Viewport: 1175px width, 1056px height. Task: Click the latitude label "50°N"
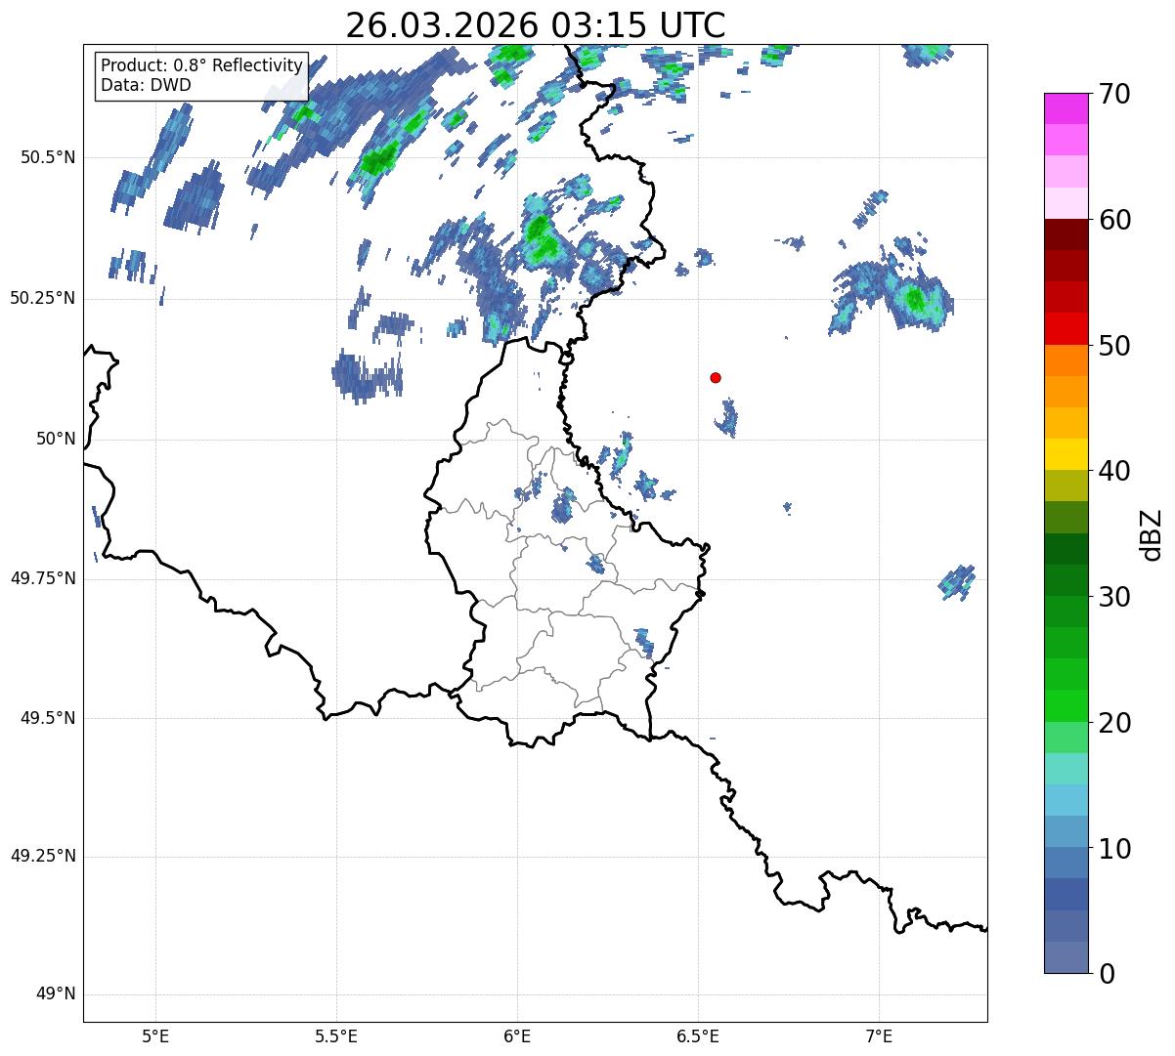[x=57, y=439]
